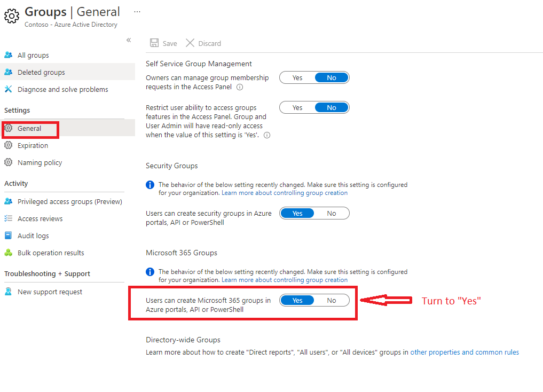Set restrict Access Panel access to Yes
Viewport: 543px width, 392px height.
pyautogui.click(x=297, y=107)
